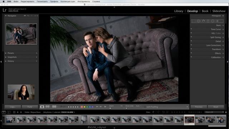Open the Файл menu
229x129 pixels.
click(x=16, y=1)
